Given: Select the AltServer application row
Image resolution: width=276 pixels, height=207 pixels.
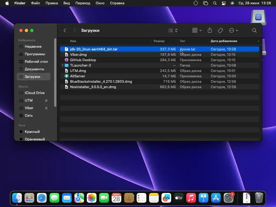Looking at the screenshot, I should 160,76.
